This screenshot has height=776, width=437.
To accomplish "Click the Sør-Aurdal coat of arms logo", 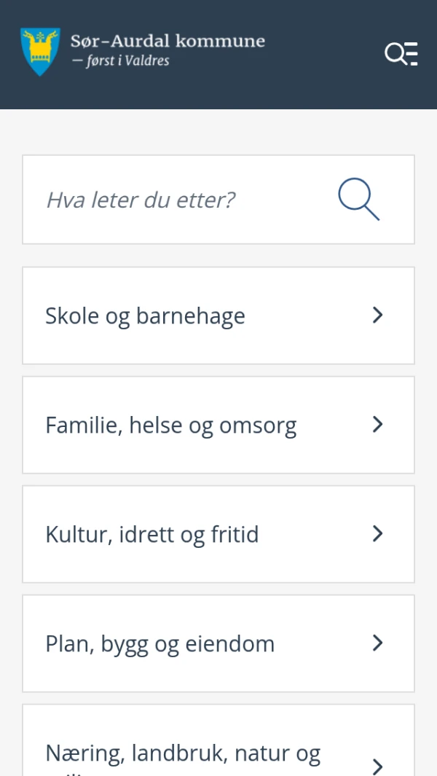I will tap(40, 52).
